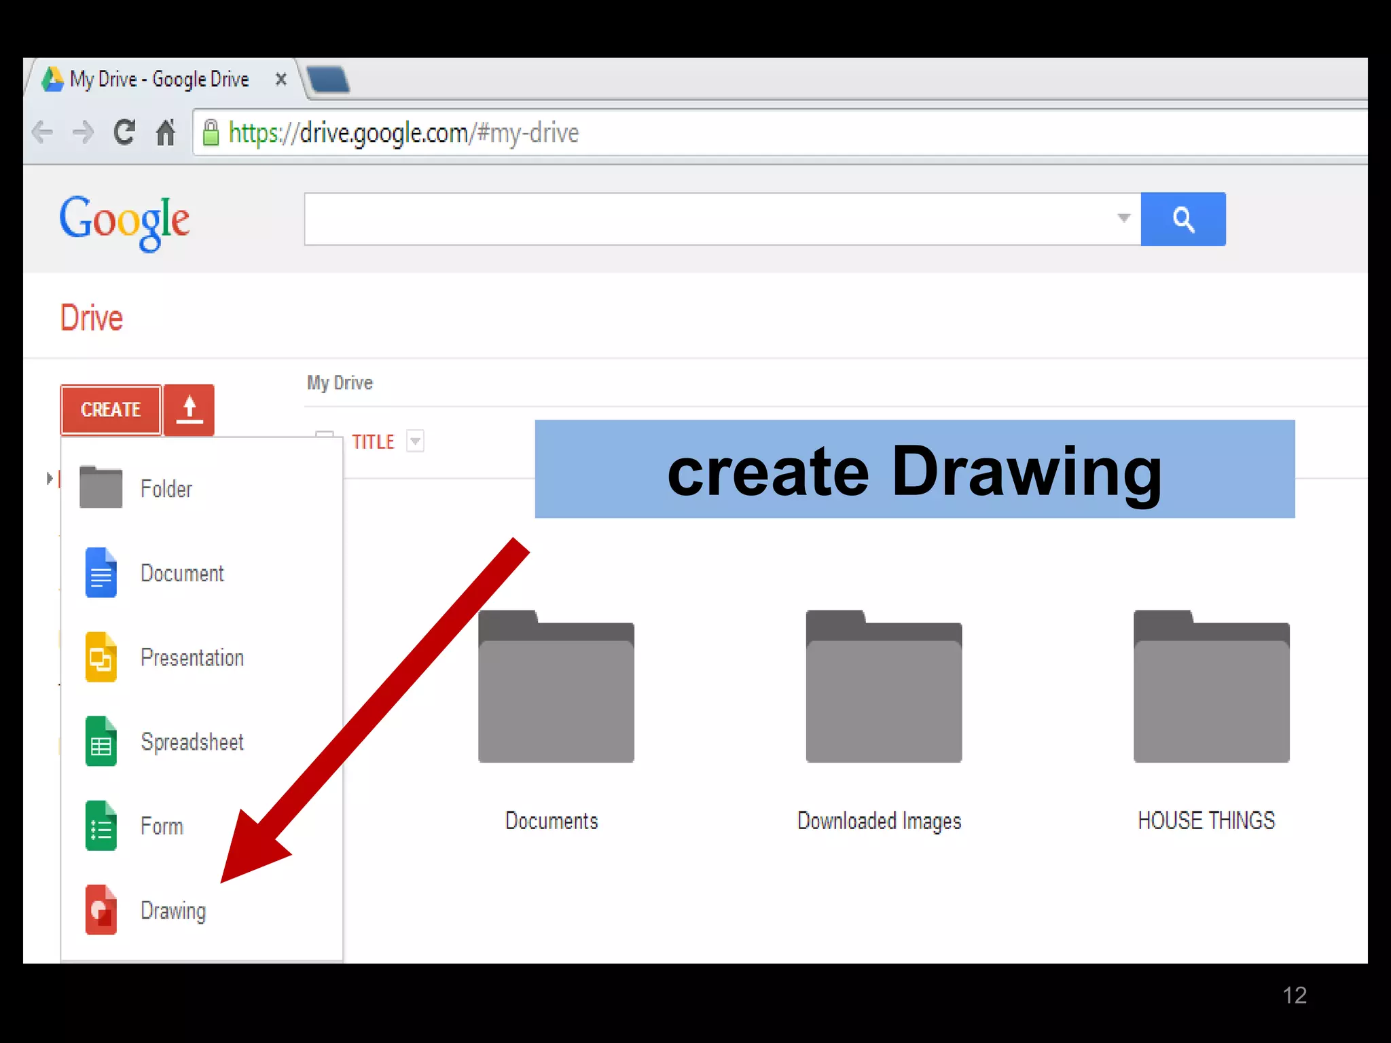Click the Google Drive tab favicon
The width and height of the screenshot is (1391, 1043).
pos(52,79)
